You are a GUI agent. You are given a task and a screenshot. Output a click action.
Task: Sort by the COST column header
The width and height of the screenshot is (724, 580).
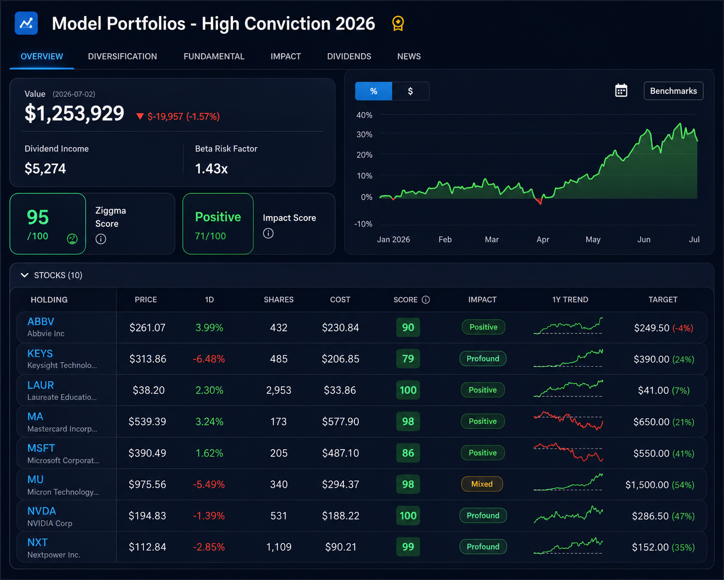(x=340, y=300)
